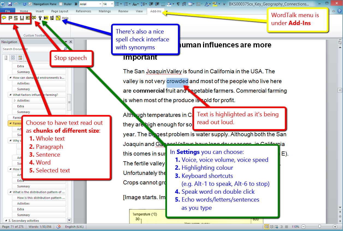The image size is (343, 231).
Task: Browse pages thumbnails tab in Navigation pane
Action: coord(13,57)
